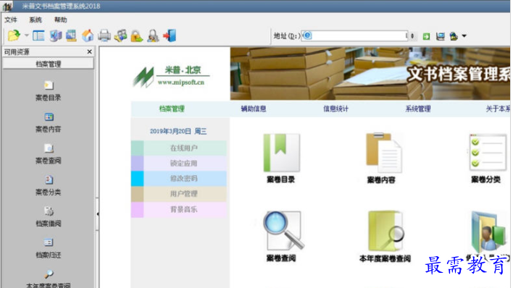Click the printer toolbar icon
513x288 pixels.
click(x=104, y=35)
